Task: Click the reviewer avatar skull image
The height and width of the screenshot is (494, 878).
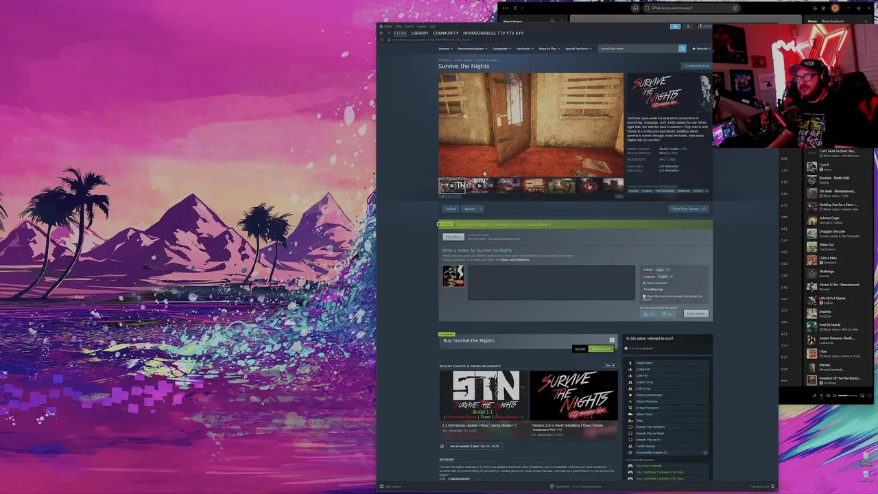Action: point(453,276)
